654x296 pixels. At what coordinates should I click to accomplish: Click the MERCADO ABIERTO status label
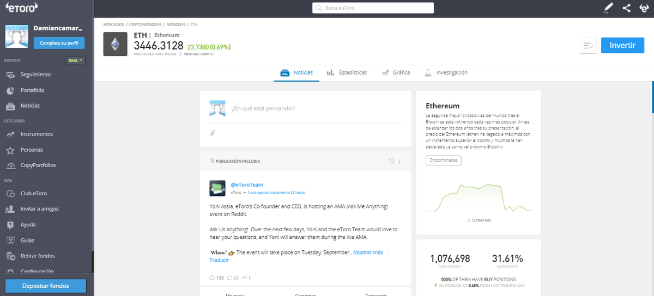pyautogui.click(x=198, y=54)
